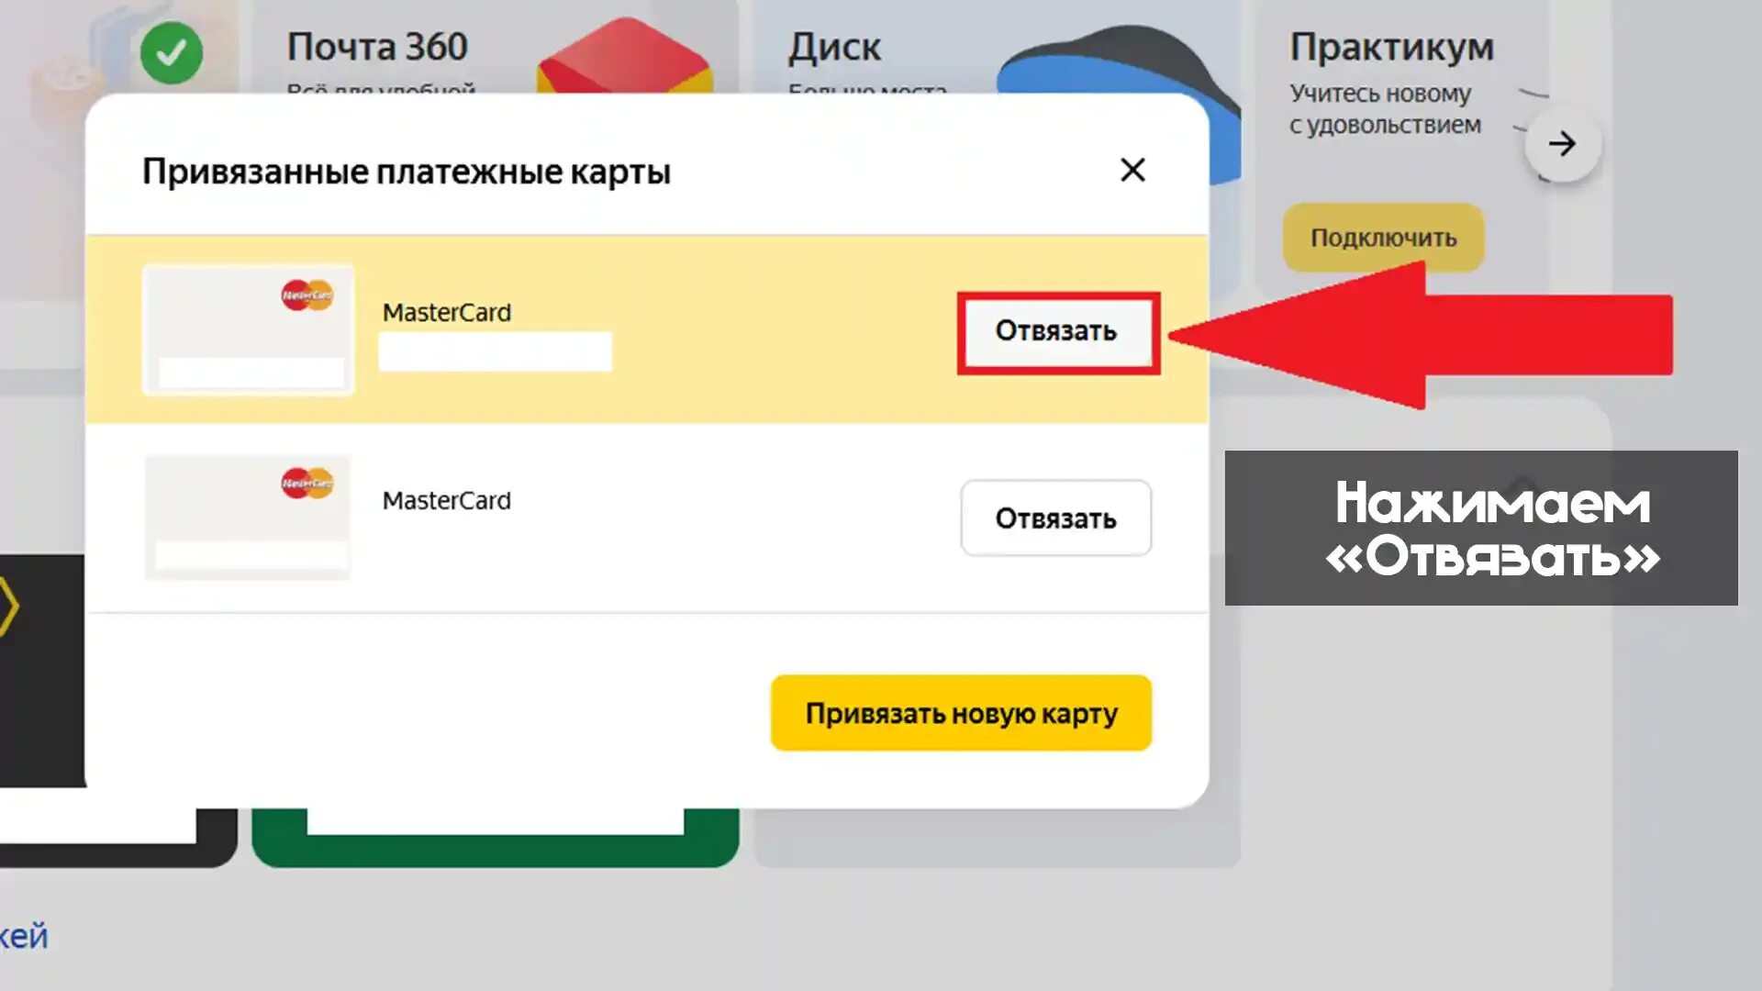Image resolution: width=1762 pixels, height=991 pixels.
Task: Select the second MasterCard card thumbnail
Action: [248, 518]
